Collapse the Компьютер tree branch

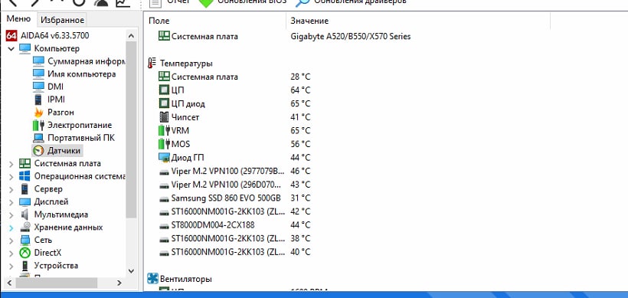pos(11,48)
